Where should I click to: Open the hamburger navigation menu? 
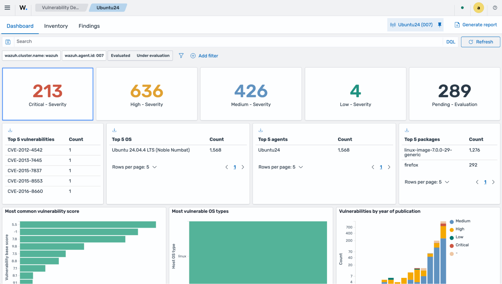[7, 8]
